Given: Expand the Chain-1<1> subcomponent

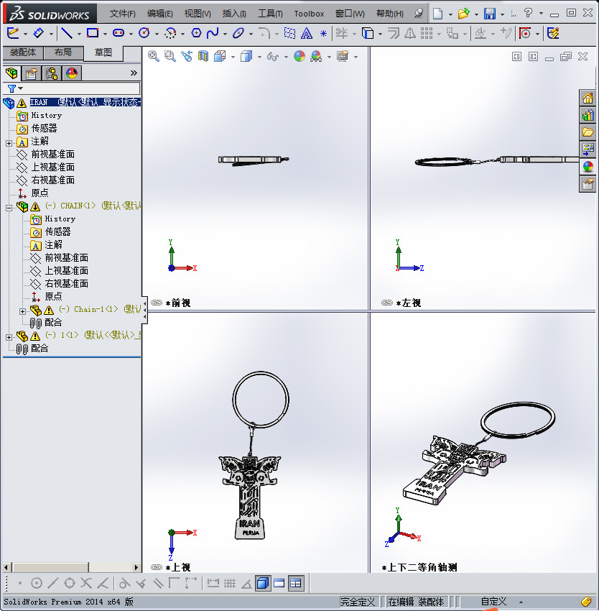Looking at the screenshot, I should point(22,311).
